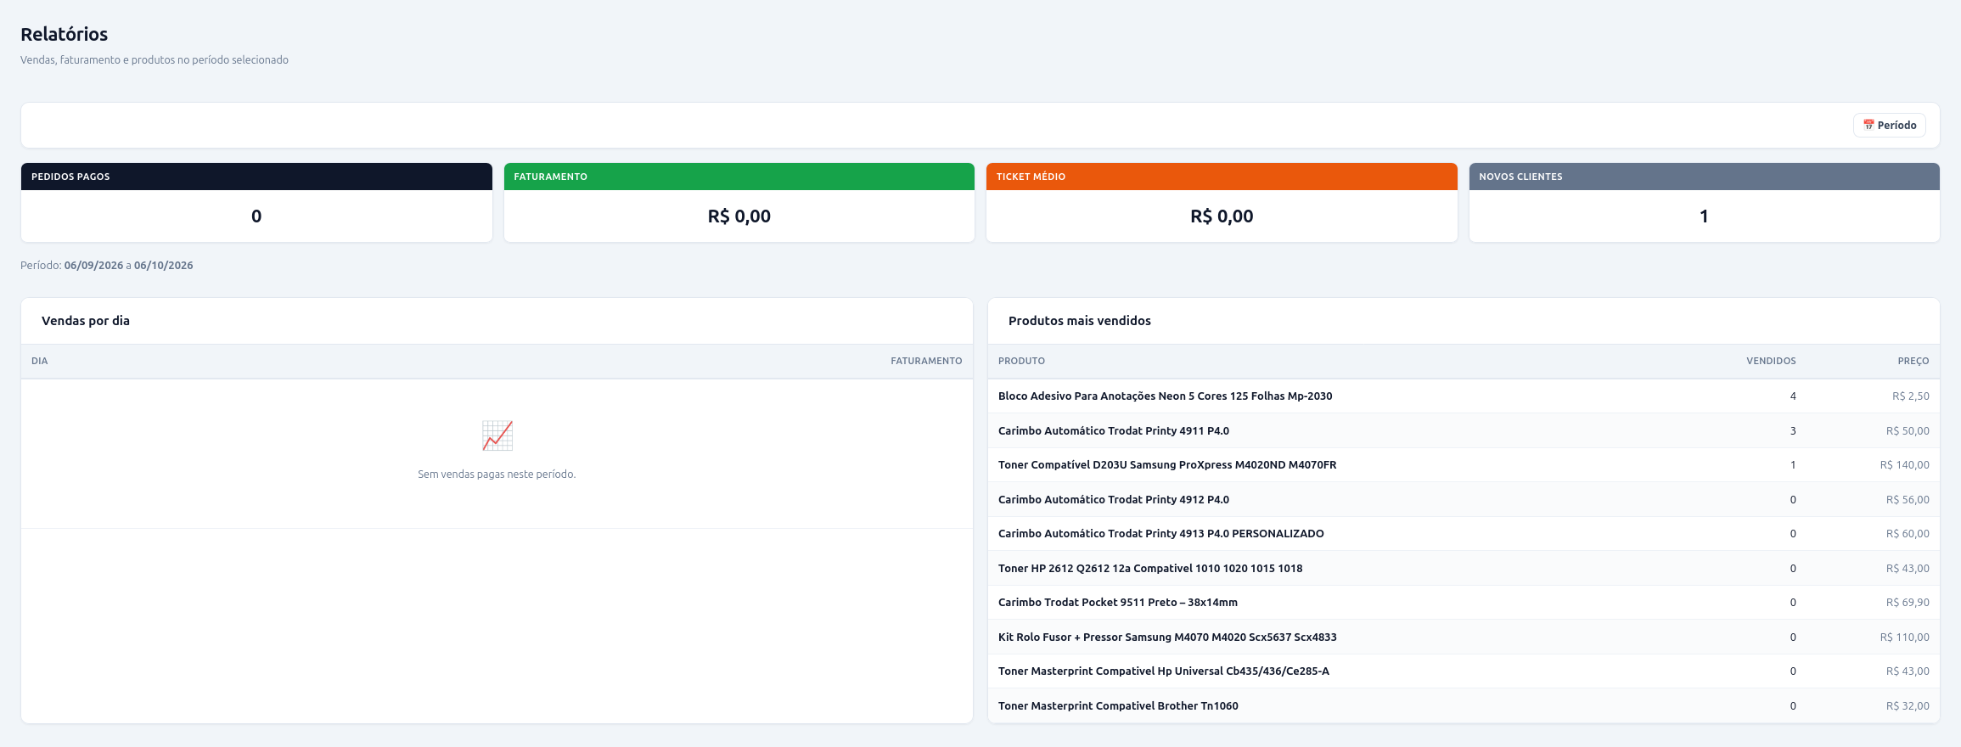This screenshot has width=1961, height=747.
Task: Click the Relatórios page heading
Action: pyautogui.click(x=65, y=34)
